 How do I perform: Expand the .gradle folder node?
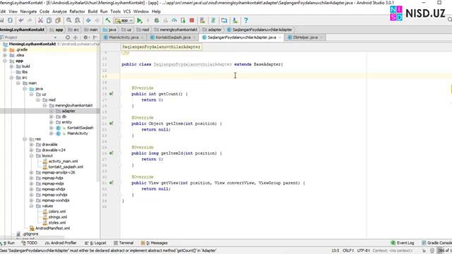[5, 50]
